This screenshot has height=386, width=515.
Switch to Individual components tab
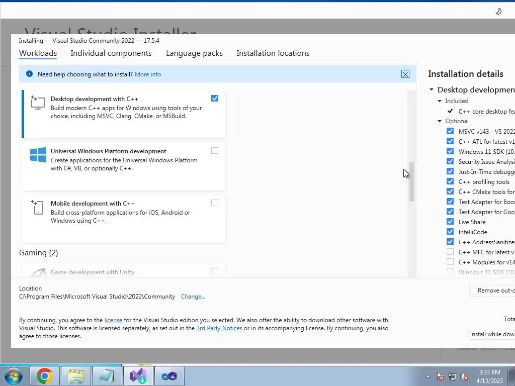[111, 53]
